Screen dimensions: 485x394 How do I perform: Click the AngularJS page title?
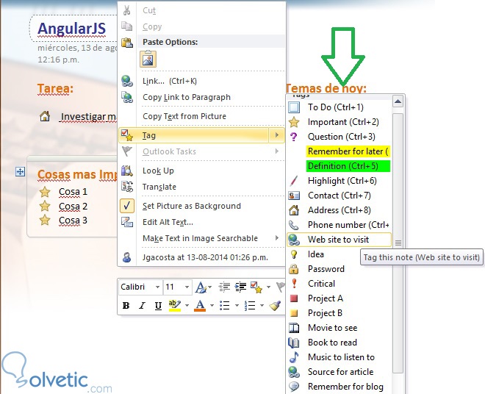[x=71, y=29]
